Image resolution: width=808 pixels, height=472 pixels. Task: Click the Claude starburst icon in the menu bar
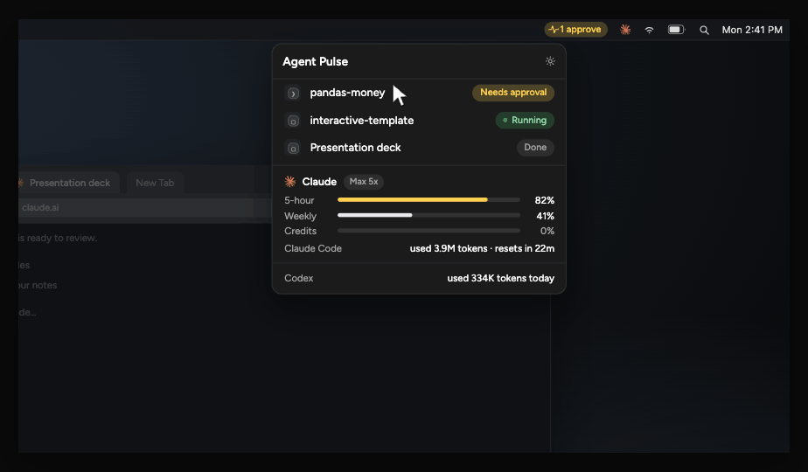point(625,30)
